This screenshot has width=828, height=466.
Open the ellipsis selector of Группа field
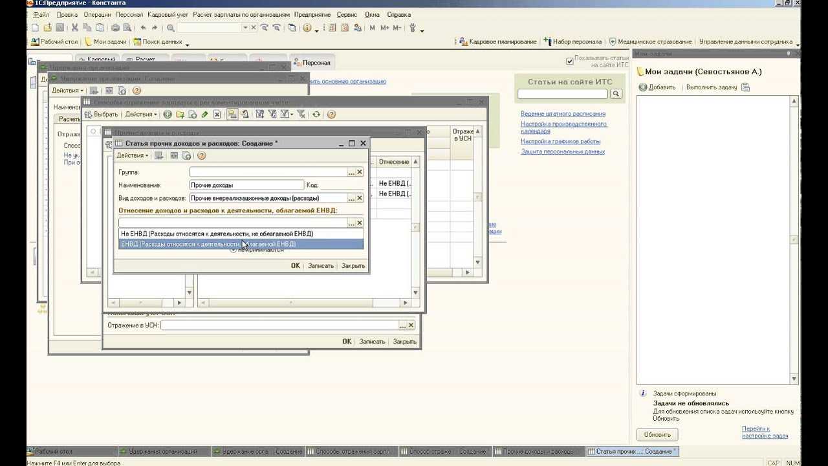[351, 172]
